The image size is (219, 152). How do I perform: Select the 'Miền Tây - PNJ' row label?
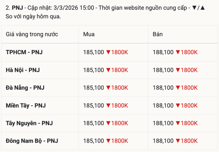pos(26,106)
